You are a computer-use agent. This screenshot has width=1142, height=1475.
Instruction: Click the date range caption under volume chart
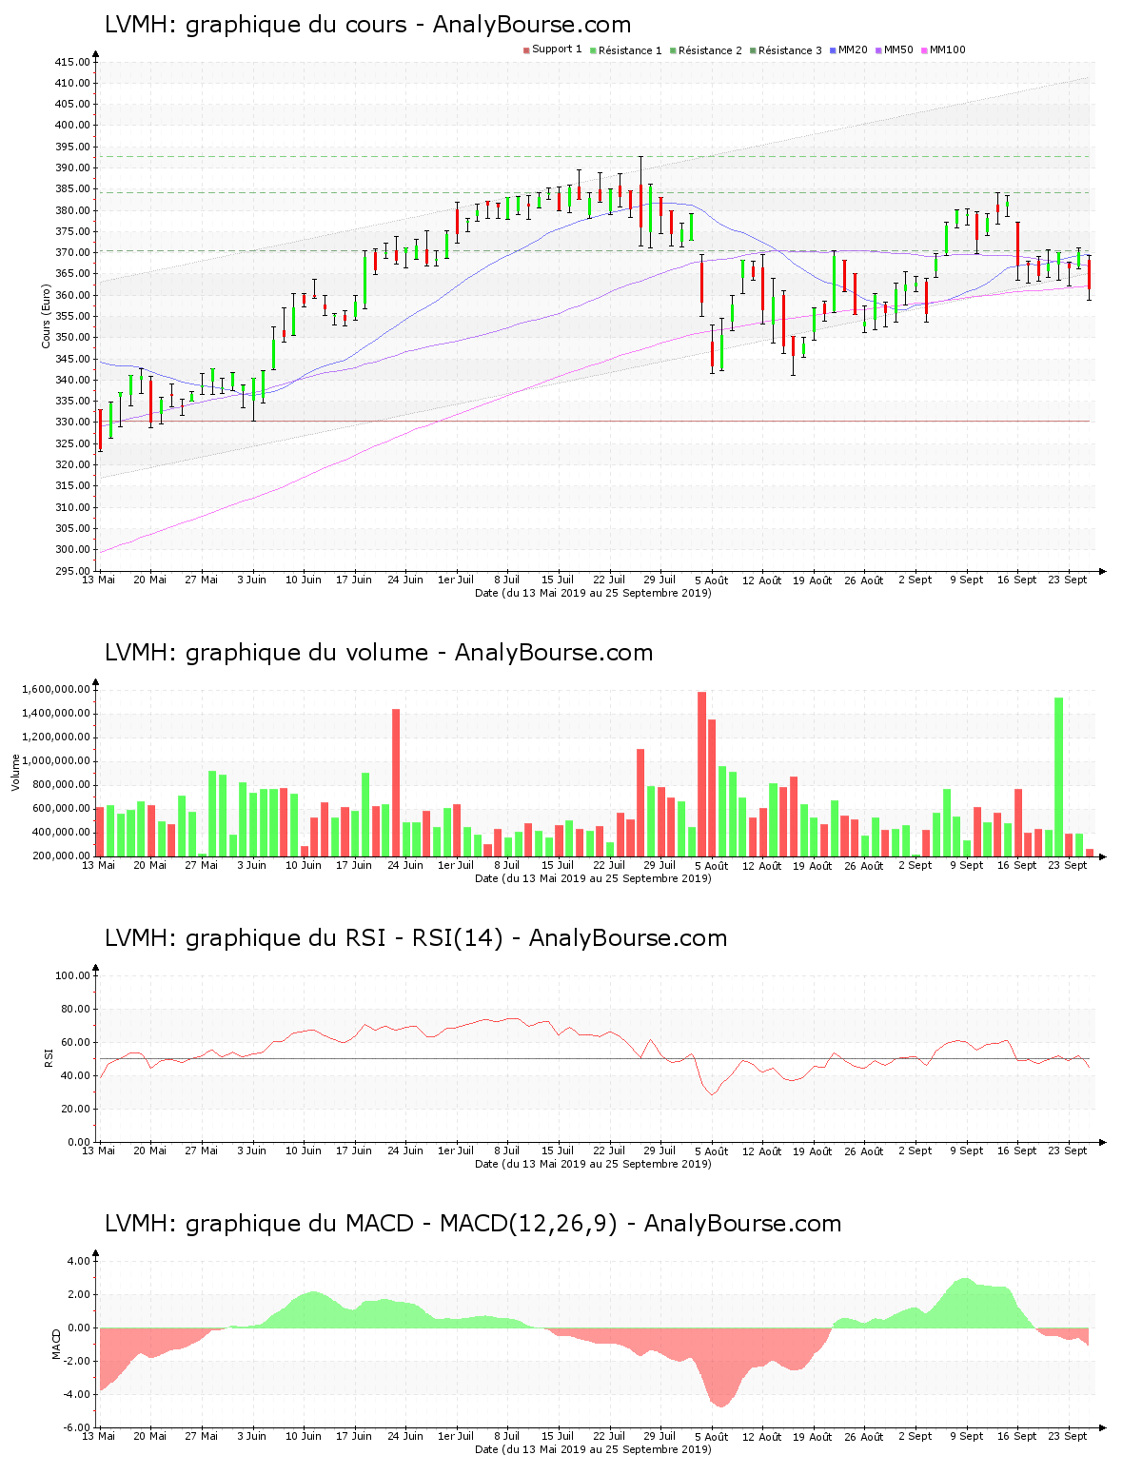click(593, 878)
